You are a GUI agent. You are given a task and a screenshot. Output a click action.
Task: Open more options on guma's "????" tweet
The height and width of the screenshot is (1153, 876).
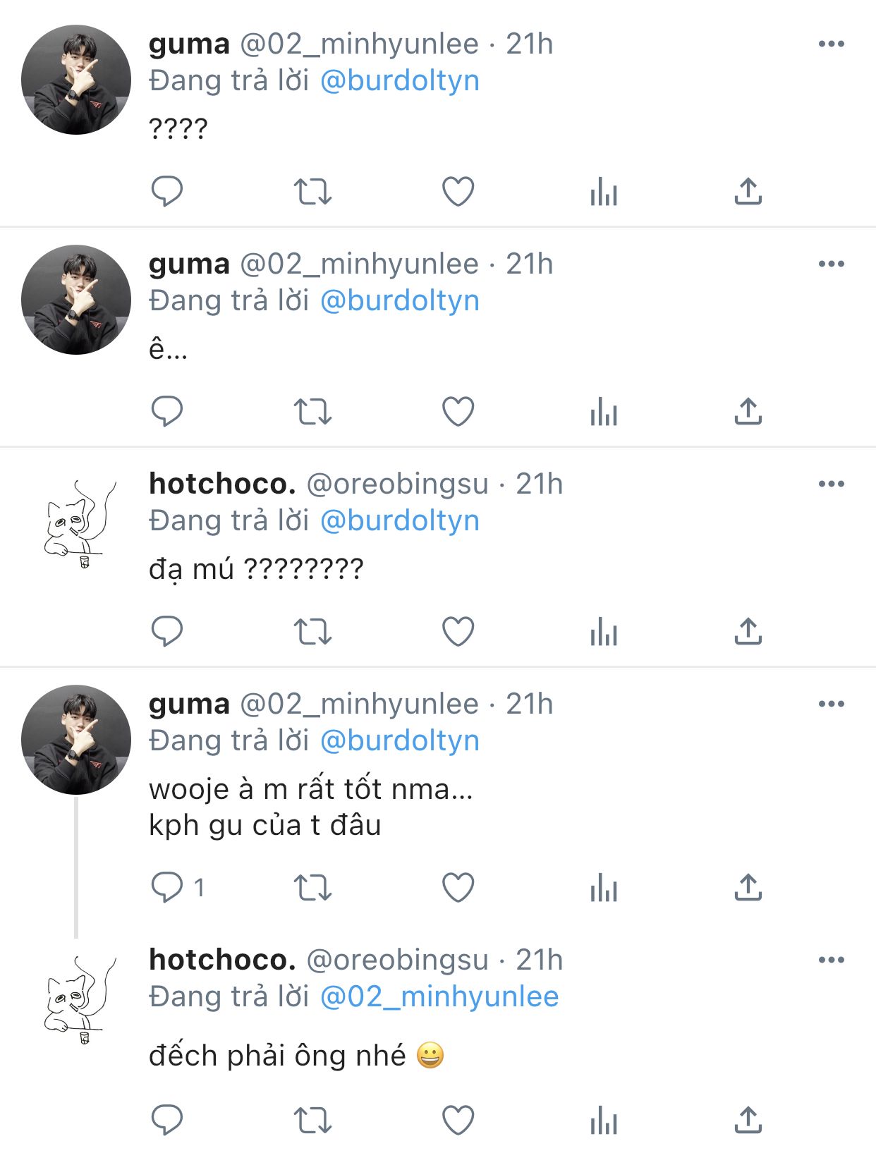[832, 44]
